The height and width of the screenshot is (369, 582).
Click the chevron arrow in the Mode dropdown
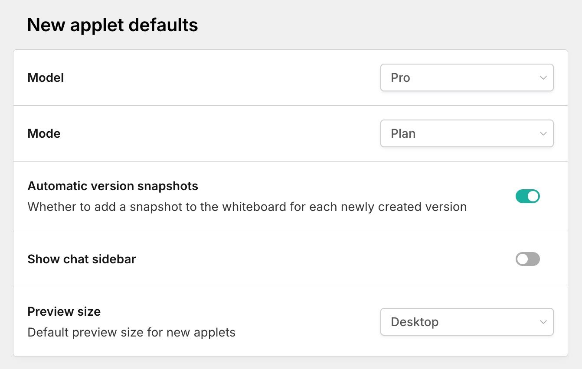pyautogui.click(x=543, y=134)
